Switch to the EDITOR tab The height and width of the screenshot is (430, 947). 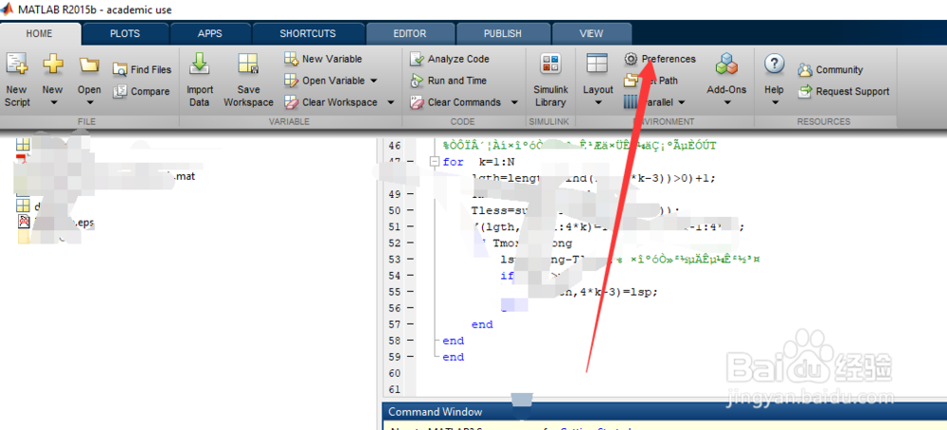coord(409,34)
